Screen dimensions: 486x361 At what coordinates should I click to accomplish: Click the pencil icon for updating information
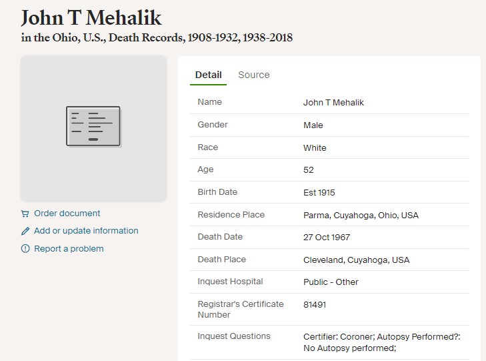tap(25, 231)
